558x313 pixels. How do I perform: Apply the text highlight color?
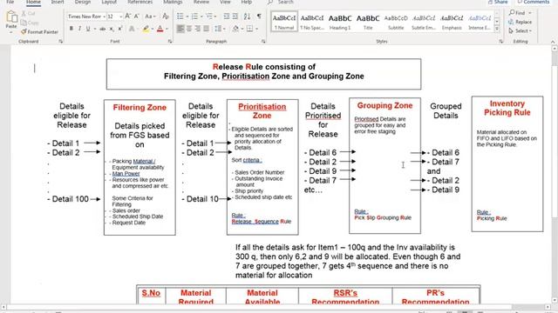click(x=146, y=29)
